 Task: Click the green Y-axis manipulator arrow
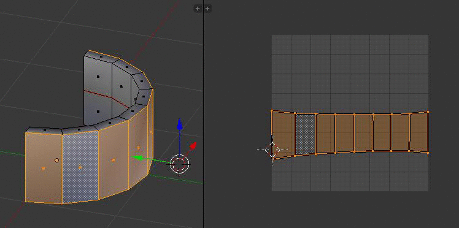tap(137, 158)
